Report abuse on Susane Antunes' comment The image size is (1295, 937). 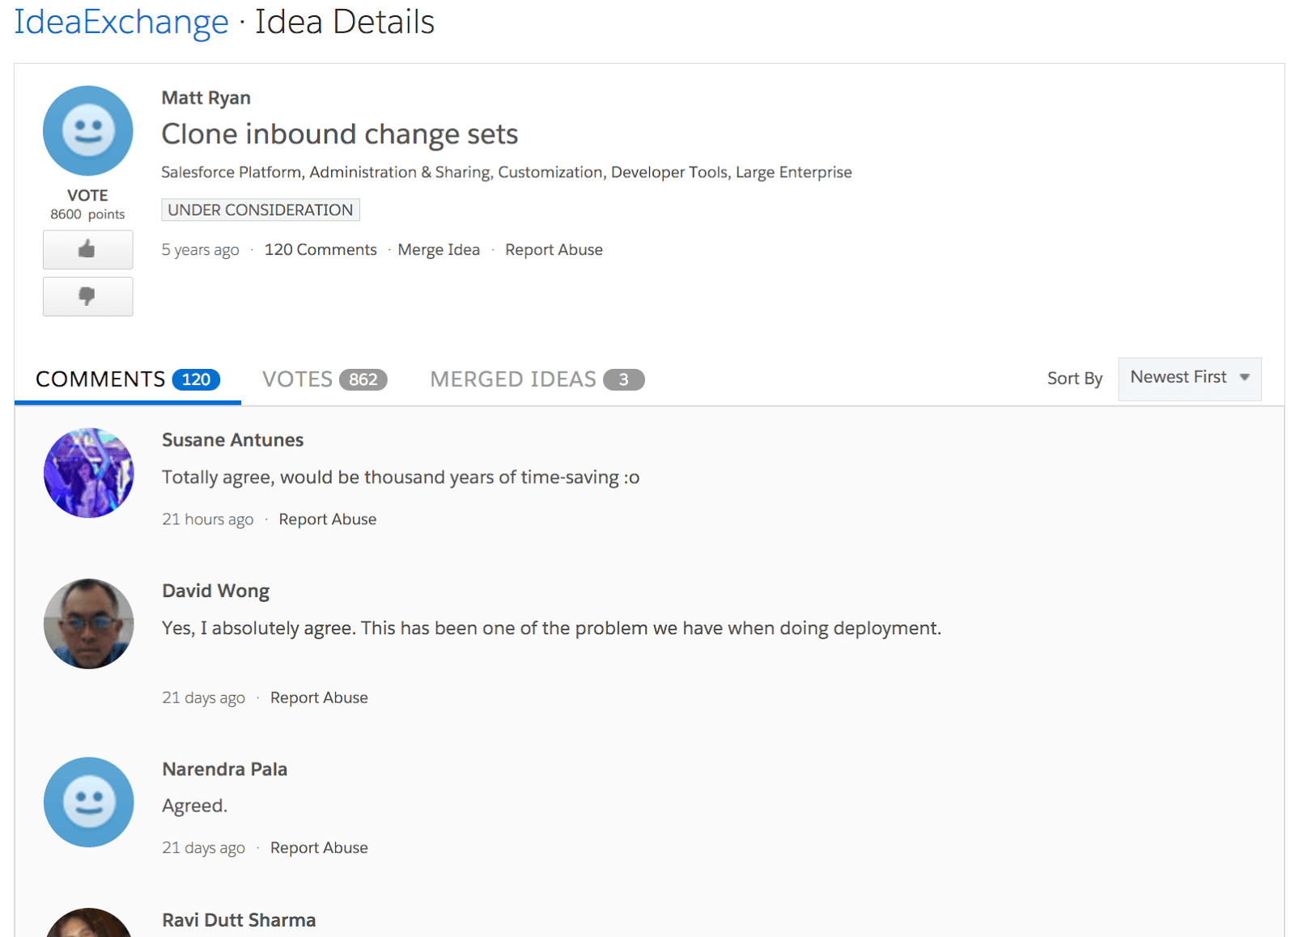click(x=327, y=519)
